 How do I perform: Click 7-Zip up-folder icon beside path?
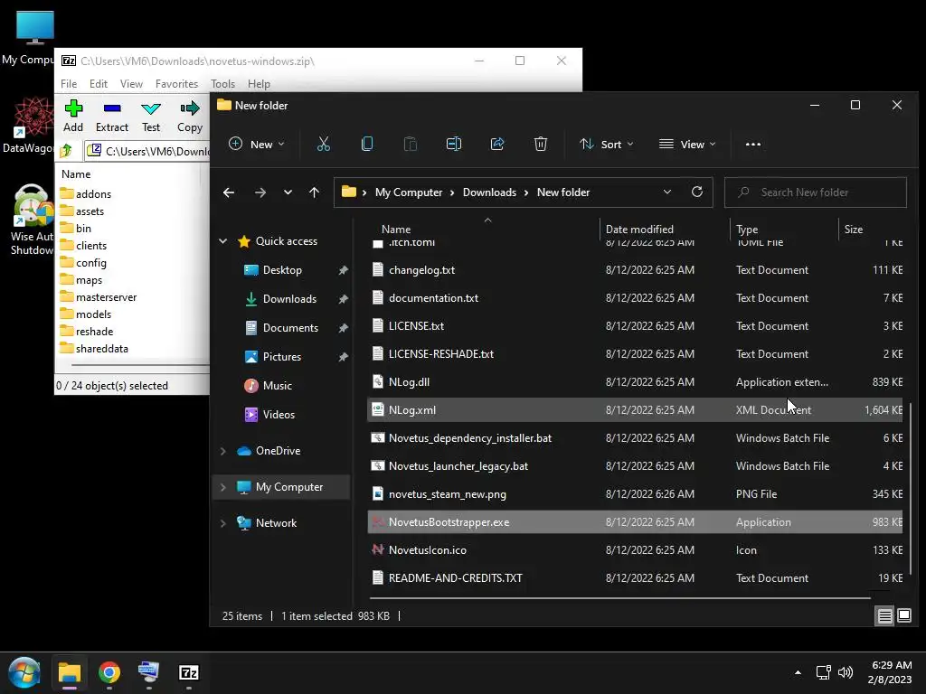(66, 151)
